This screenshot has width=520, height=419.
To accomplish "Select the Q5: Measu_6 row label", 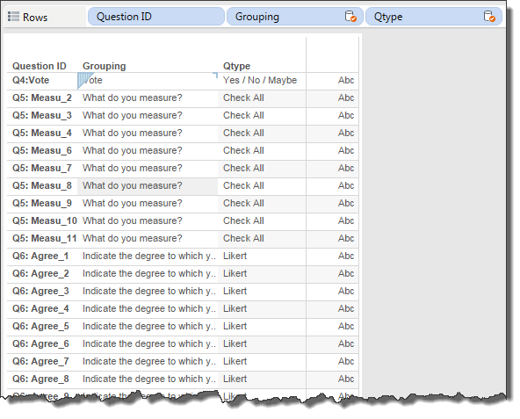I will coord(42,150).
